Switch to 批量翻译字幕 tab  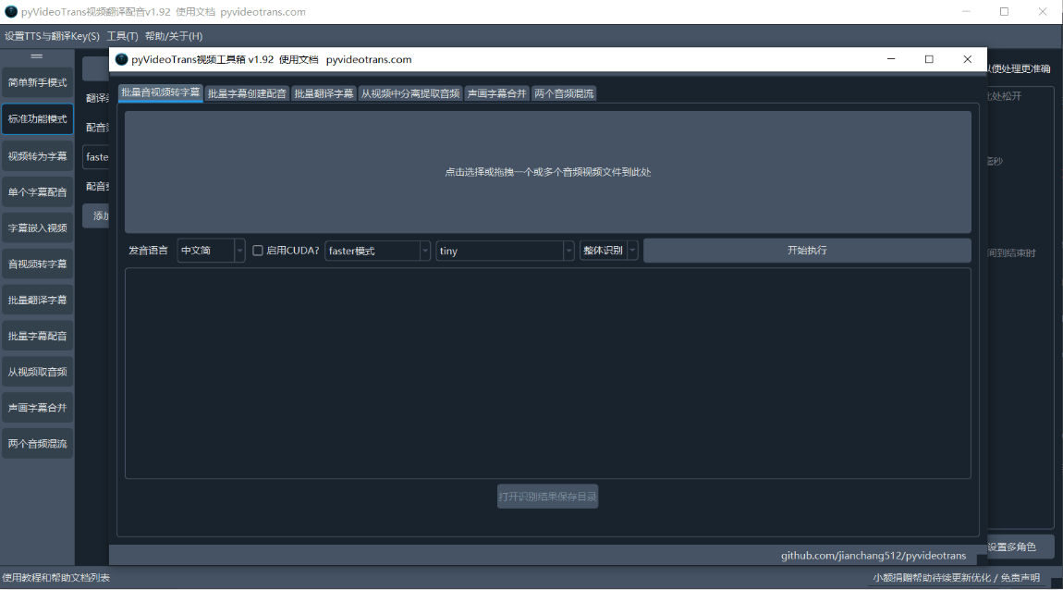324,93
